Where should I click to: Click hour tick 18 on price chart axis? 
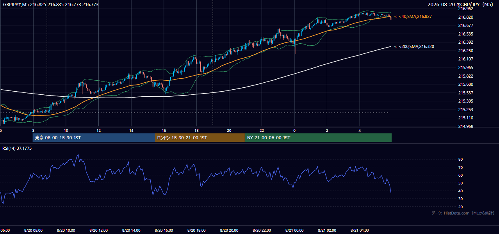point(196,130)
